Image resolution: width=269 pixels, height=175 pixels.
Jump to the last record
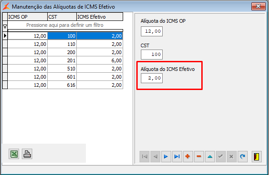tap(177, 156)
